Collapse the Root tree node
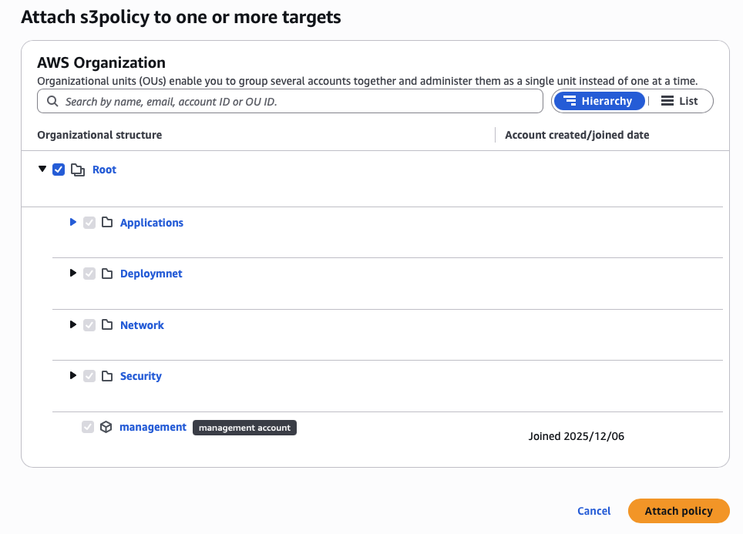The width and height of the screenshot is (743, 534). (42, 169)
